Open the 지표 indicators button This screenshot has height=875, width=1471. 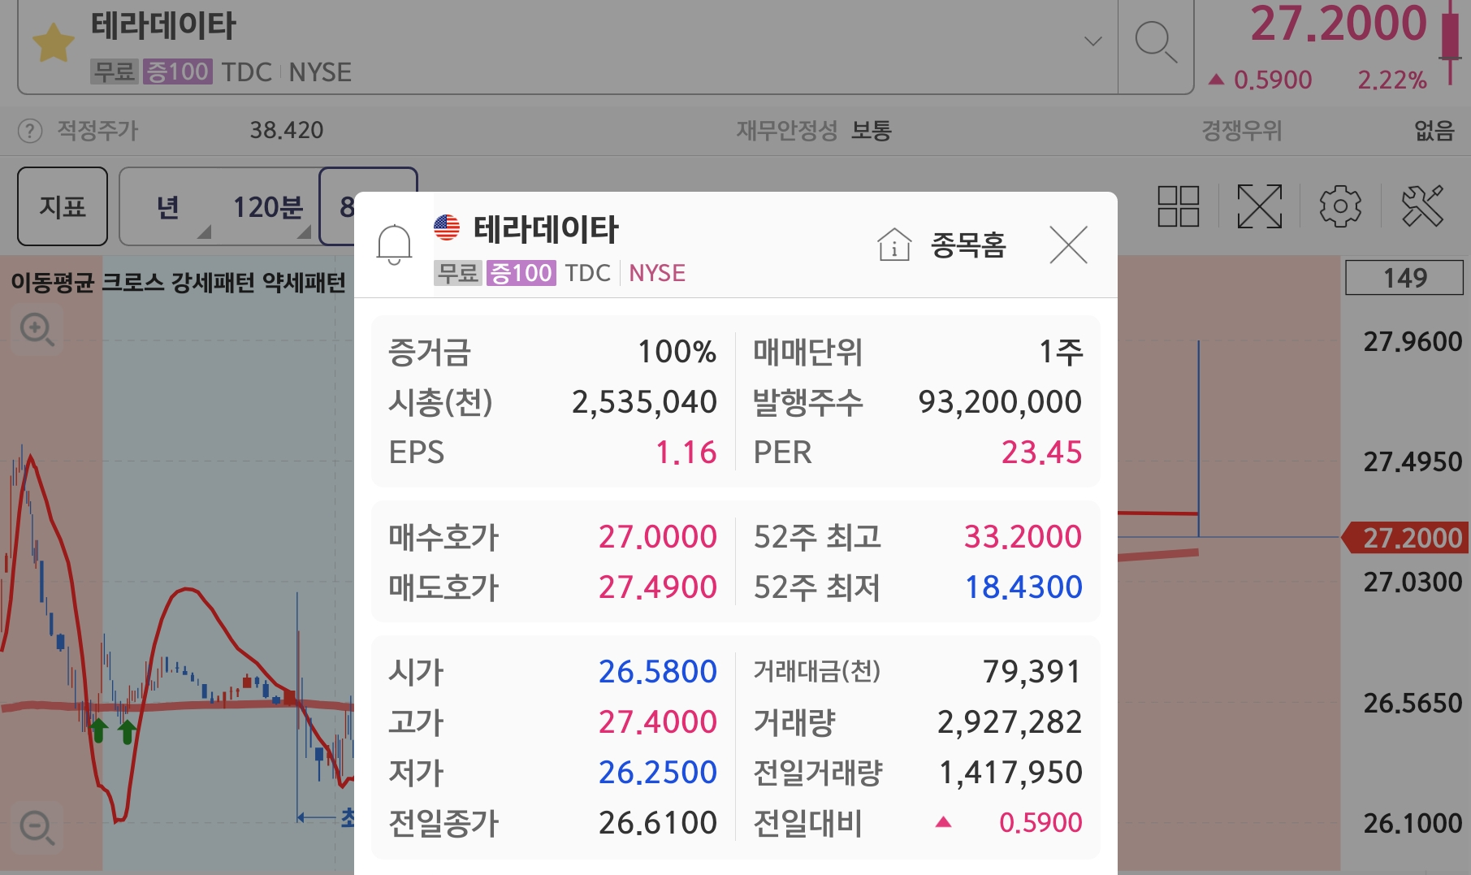63,206
